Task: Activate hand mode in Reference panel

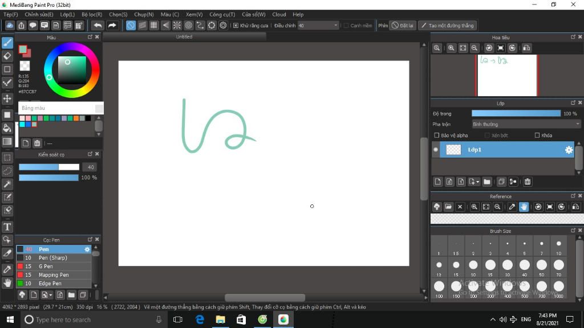Action: pos(524,207)
